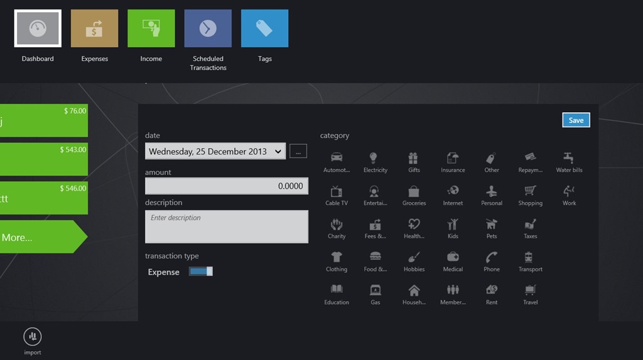643x360 pixels.
Task: Click the Save button
Action: [576, 120]
